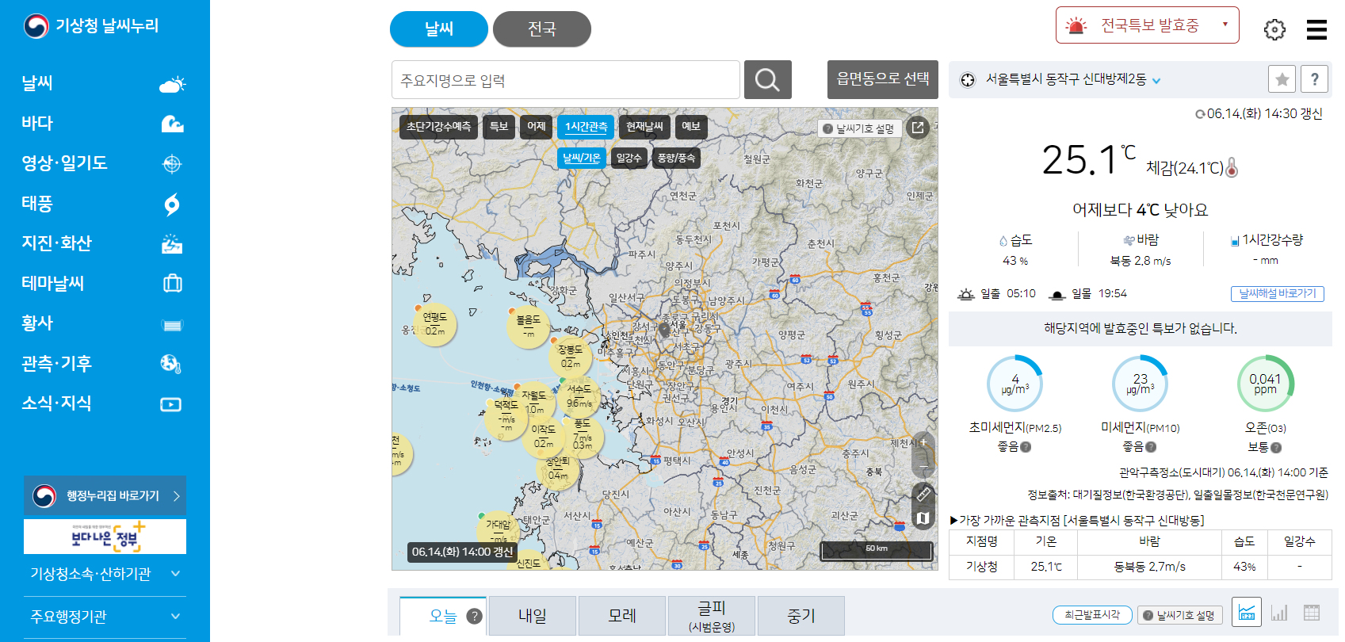
Task: Click the favorite star icon
Action: tap(1282, 78)
